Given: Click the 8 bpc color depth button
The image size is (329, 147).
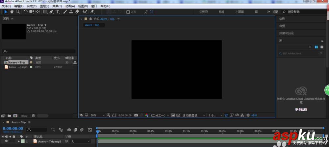Looking at the screenshot, I should click(24, 116).
